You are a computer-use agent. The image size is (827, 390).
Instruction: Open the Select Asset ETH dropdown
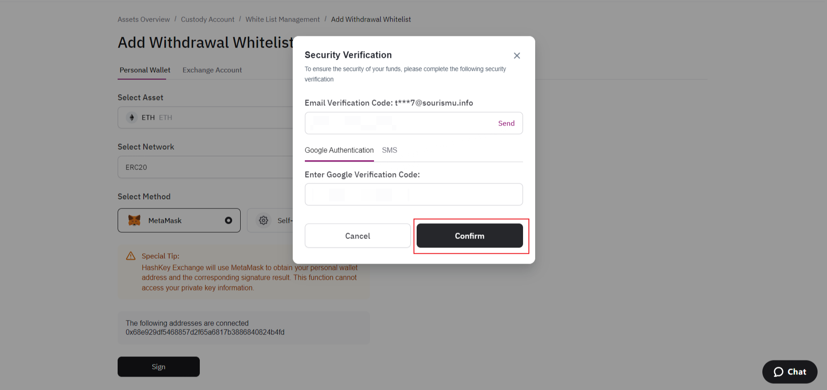tap(206, 117)
